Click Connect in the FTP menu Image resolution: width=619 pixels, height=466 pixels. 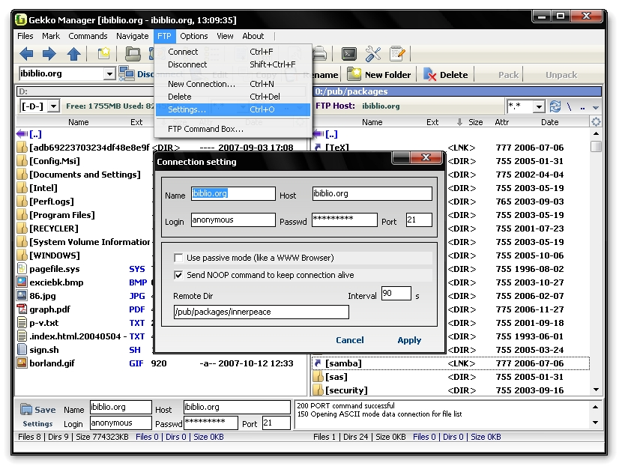point(233,52)
